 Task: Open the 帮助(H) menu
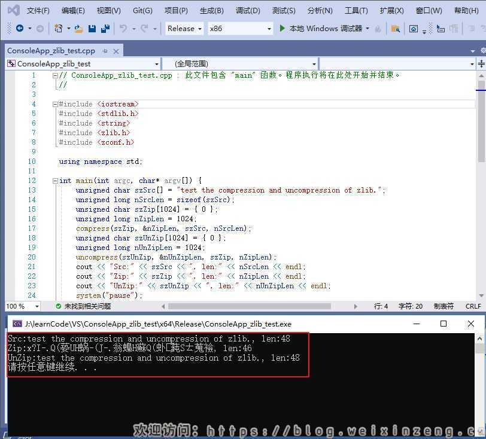coord(466,11)
